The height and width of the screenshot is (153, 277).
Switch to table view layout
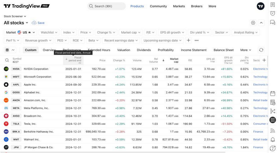(x=7, y=50)
